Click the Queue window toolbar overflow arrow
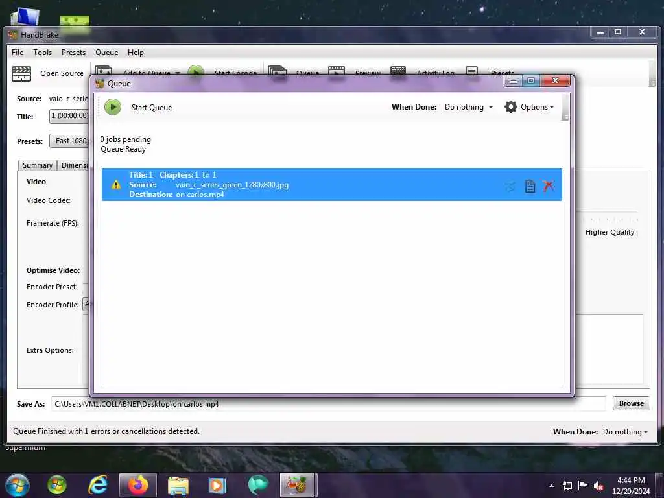 (565, 117)
